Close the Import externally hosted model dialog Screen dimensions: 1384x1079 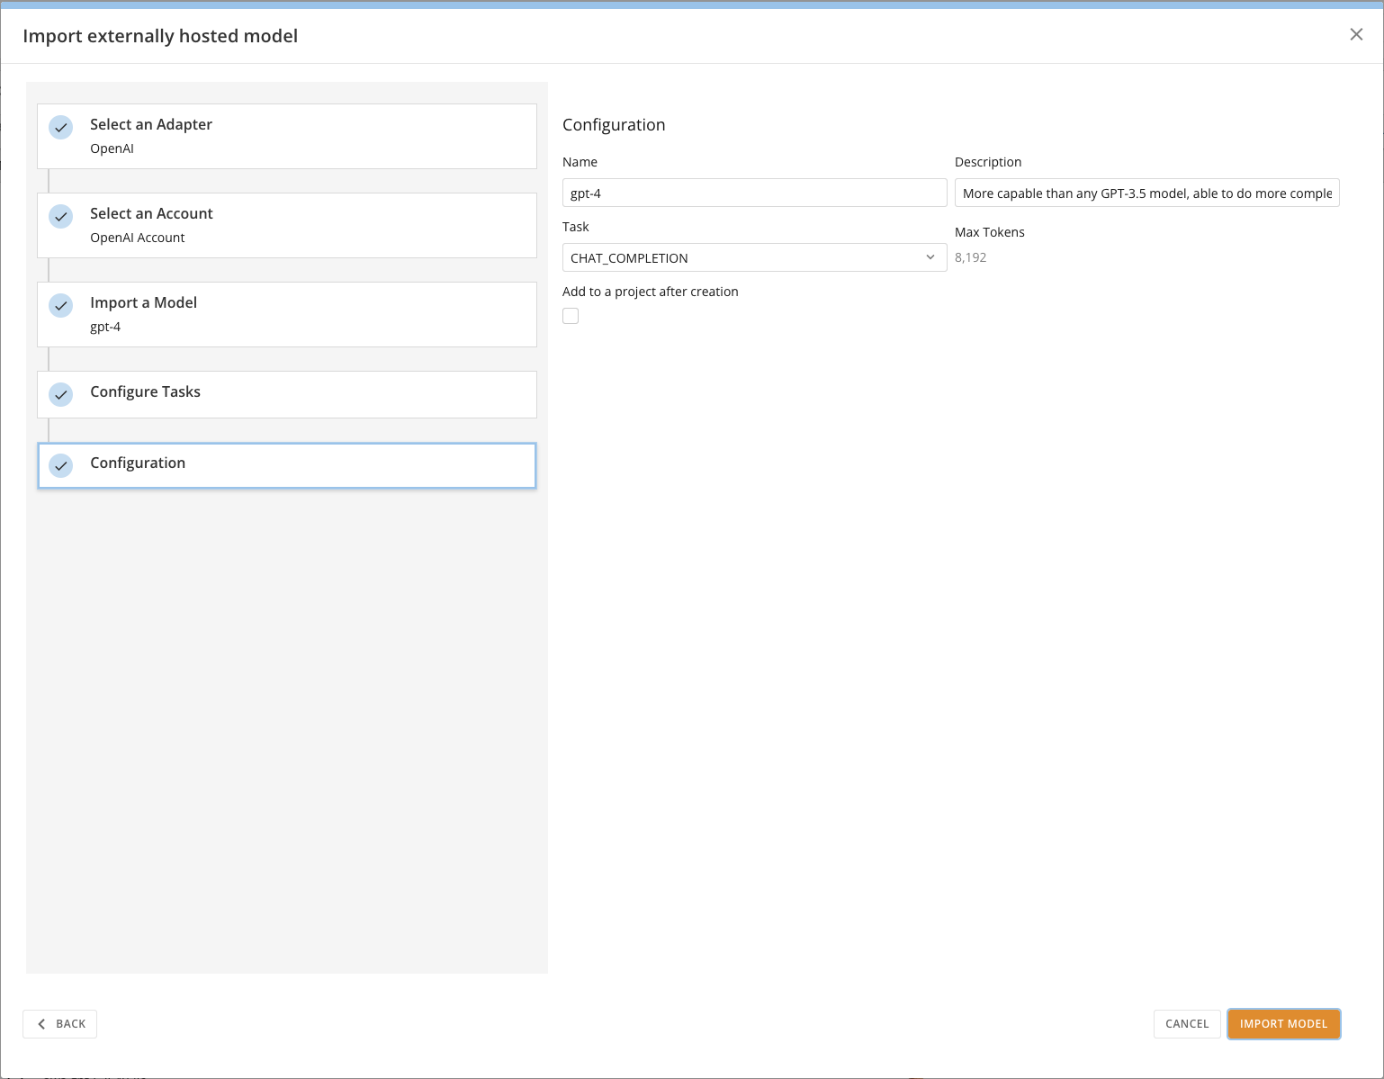1356,35
